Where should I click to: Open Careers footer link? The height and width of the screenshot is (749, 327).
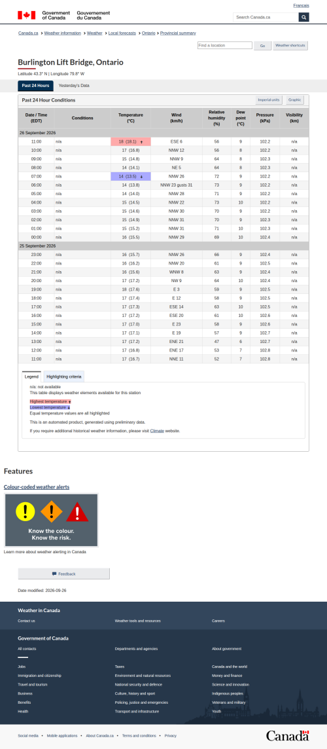pyautogui.click(x=218, y=621)
